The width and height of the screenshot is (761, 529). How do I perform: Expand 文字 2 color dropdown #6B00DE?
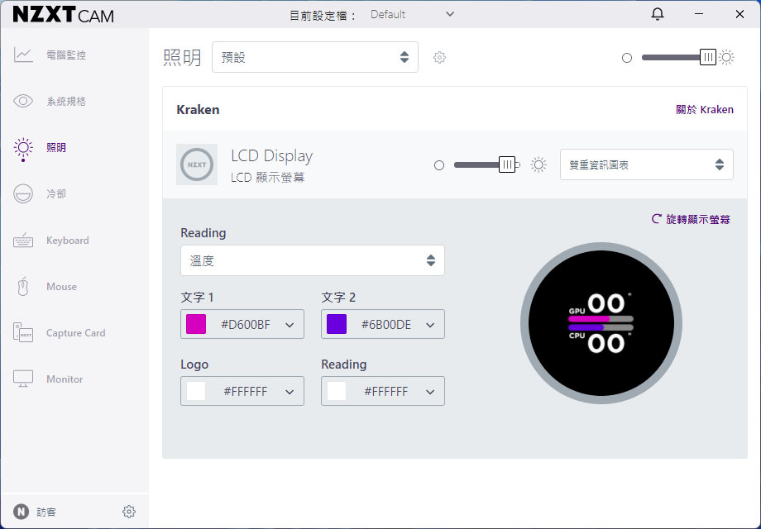click(383, 324)
